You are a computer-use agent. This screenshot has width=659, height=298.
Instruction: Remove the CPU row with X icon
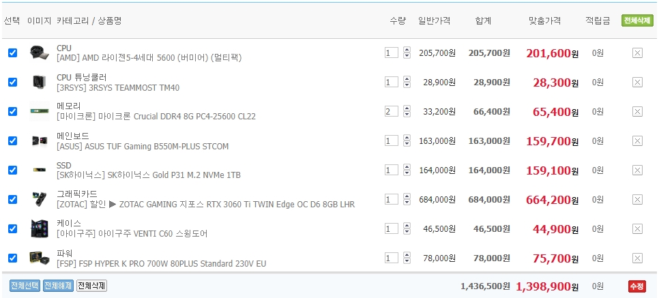(x=637, y=53)
